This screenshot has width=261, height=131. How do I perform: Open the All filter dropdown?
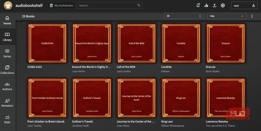(184, 16)
